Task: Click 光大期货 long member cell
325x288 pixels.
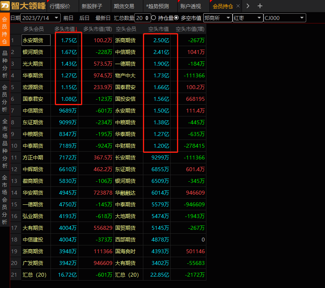Action: click(x=36, y=64)
